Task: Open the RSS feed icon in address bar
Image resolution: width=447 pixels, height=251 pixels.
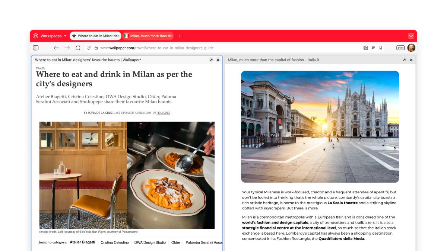Action: [x=365, y=48]
